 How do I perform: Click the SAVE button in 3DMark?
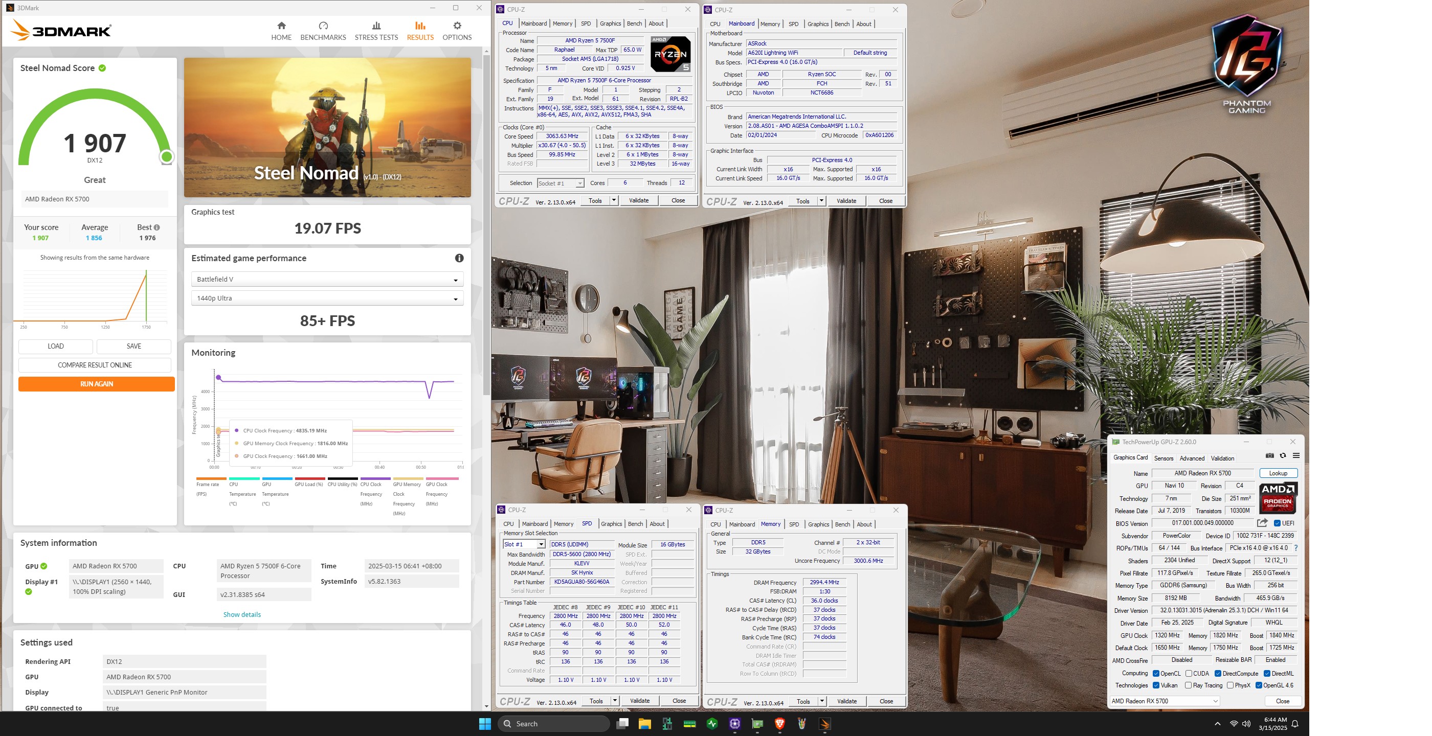click(x=134, y=346)
